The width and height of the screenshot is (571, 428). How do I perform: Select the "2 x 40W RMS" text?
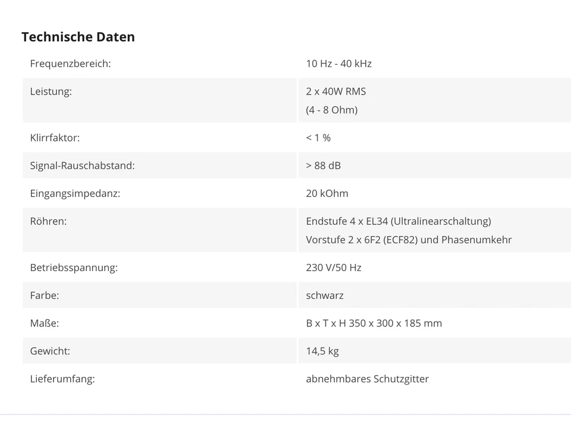pyautogui.click(x=336, y=92)
